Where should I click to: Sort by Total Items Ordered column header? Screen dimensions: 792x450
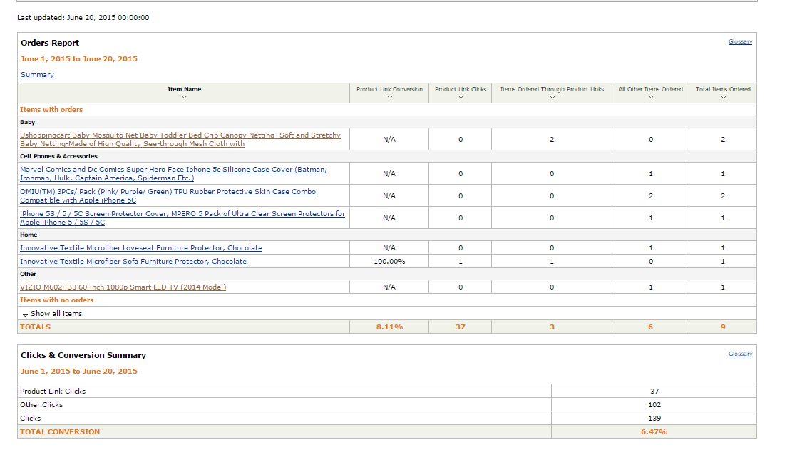pos(723,89)
